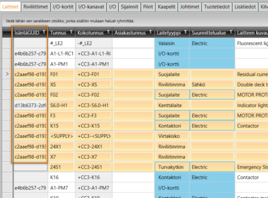Open the I/O-kortit tab
The image size is (268, 198).
pos(63,7)
